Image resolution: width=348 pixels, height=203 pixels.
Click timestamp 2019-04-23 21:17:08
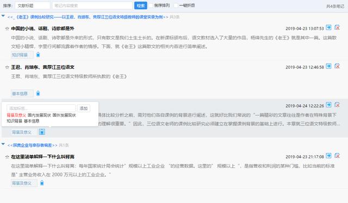coord(304,157)
